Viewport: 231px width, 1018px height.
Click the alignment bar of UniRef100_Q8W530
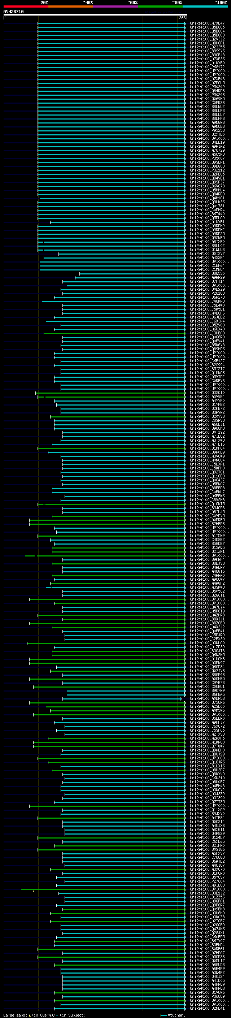133,273
